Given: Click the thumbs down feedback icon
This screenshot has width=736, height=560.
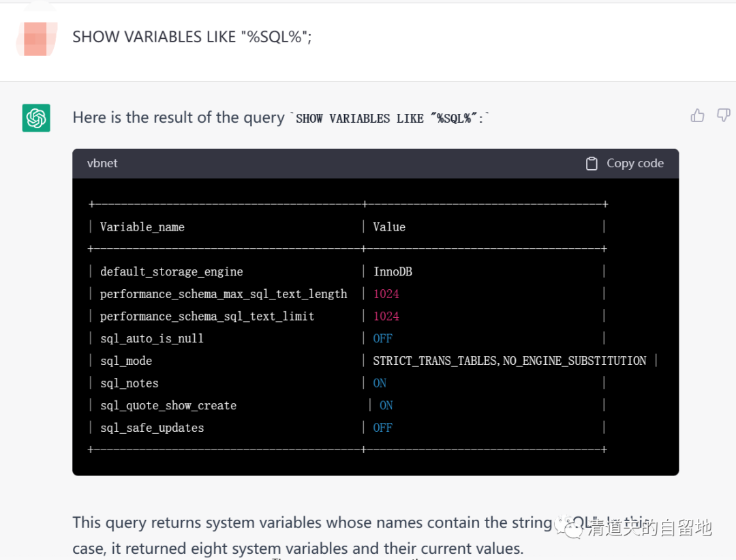Looking at the screenshot, I should point(723,116).
